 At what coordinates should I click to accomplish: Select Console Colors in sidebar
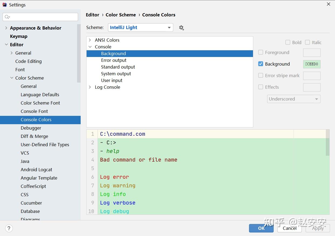pos(40,120)
